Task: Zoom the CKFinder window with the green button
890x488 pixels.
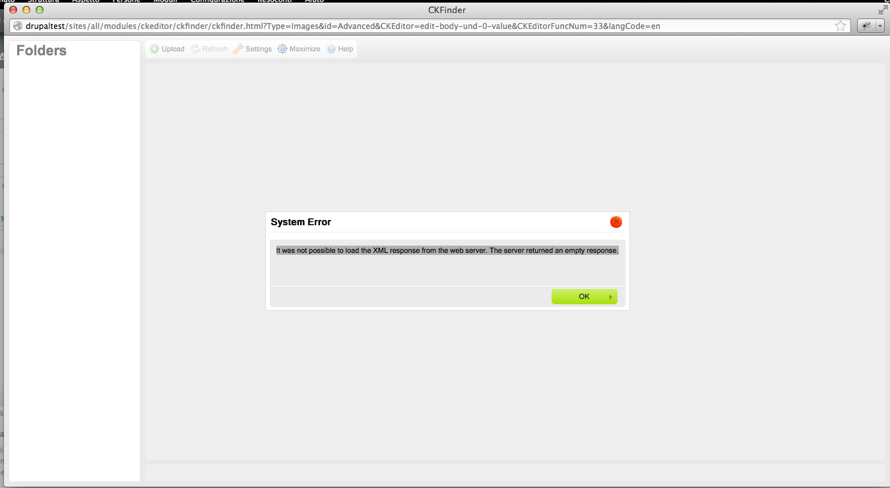Action: 40,10
